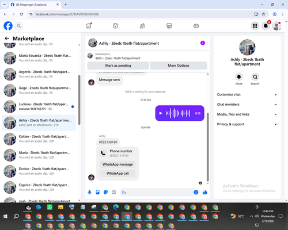288x230 pixels.
Task: Open Kaldee conversation in chat list
Action: pyautogui.click(x=39, y=139)
